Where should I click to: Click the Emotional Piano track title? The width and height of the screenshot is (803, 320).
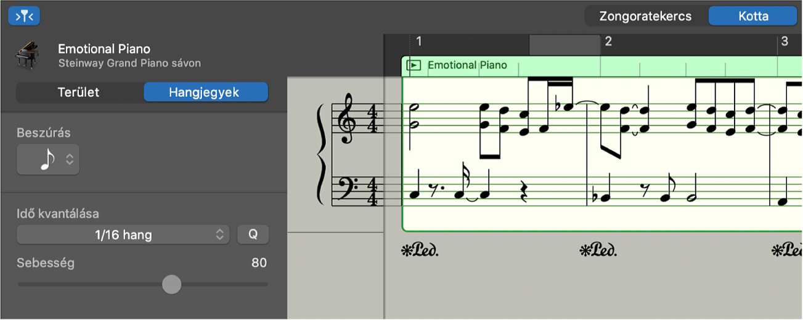[x=104, y=49]
